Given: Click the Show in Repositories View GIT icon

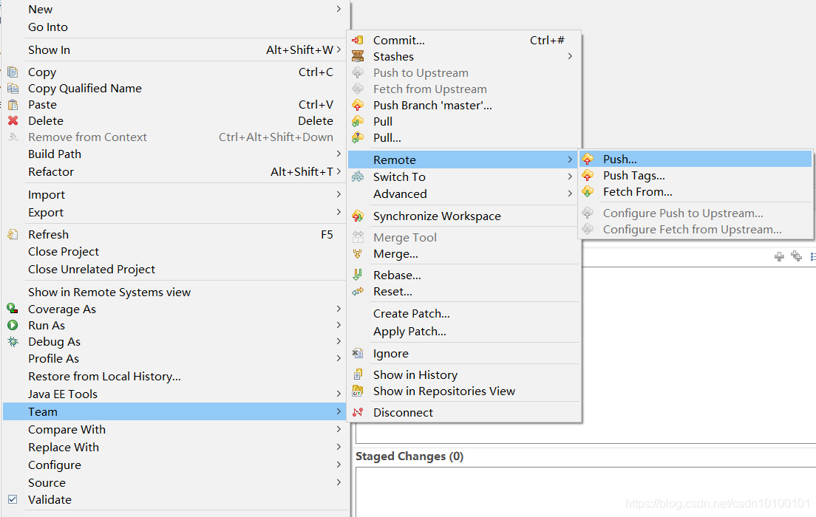Looking at the screenshot, I should click(358, 391).
